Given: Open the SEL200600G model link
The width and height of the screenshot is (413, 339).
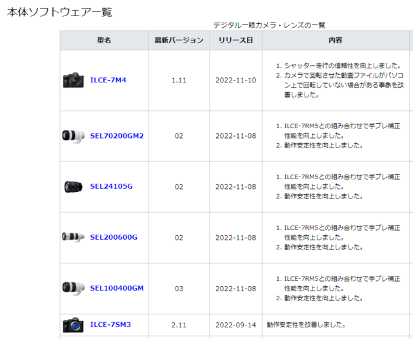Looking at the screenshot, I should point(114,237).
